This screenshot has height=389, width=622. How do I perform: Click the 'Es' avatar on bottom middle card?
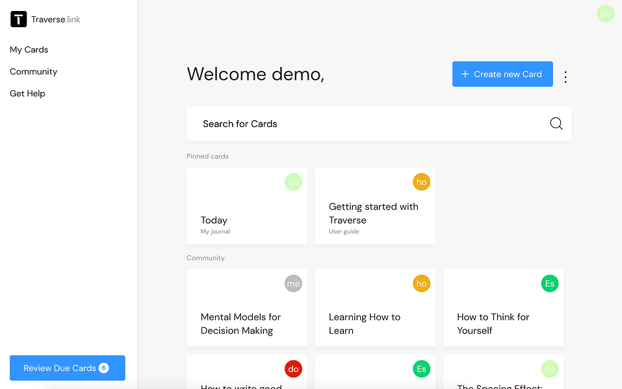[421, 369]
